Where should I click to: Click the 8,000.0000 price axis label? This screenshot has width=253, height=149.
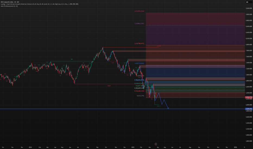click(249, 44)
